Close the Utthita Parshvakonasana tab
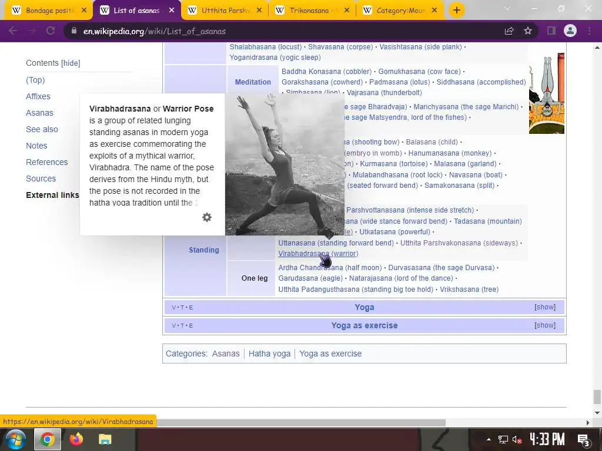The height and width of the screenshot is (451, 602). tap(259, 11)
